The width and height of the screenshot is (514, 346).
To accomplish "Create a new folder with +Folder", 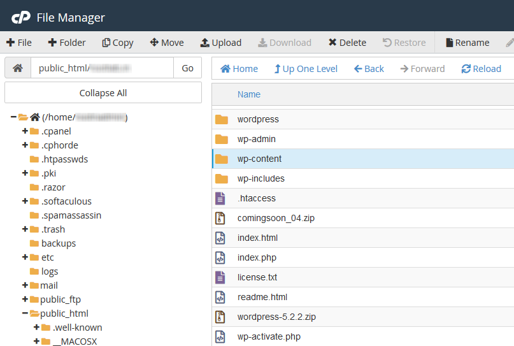I will [66, 43].
